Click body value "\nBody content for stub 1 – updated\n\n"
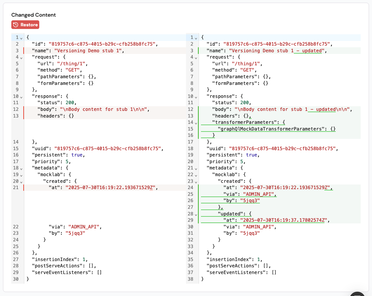Screen dimensions: 372x296 [292, 109]
